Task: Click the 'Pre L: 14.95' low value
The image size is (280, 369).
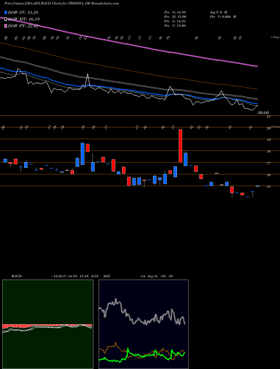Action: pyautogui.click(x=175, y=21)
